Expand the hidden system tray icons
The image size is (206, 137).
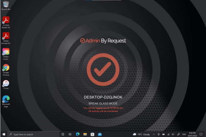point(154,134)
